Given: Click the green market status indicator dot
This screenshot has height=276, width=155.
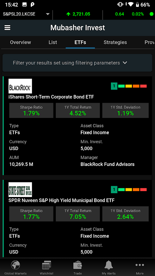Looking at the screenshot, I should pyautogui.click(x=152, y=14).
